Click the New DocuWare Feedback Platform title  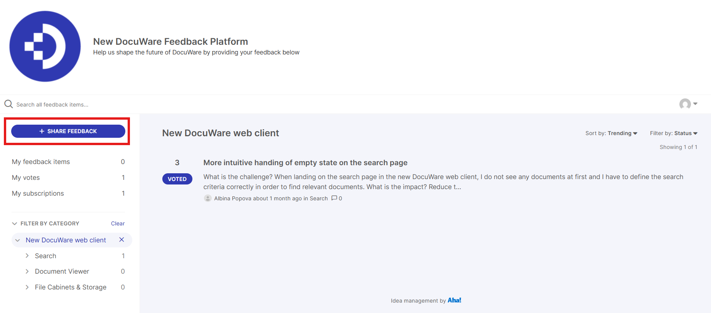170,41
